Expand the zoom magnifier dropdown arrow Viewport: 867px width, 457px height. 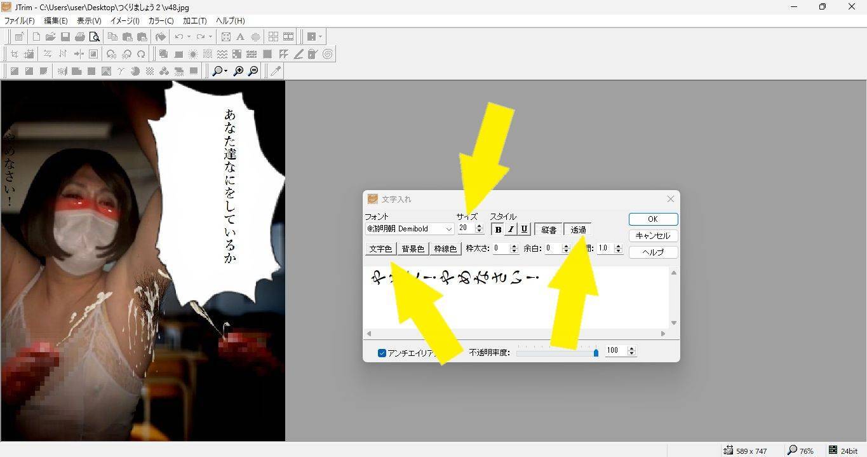[225, 71]
